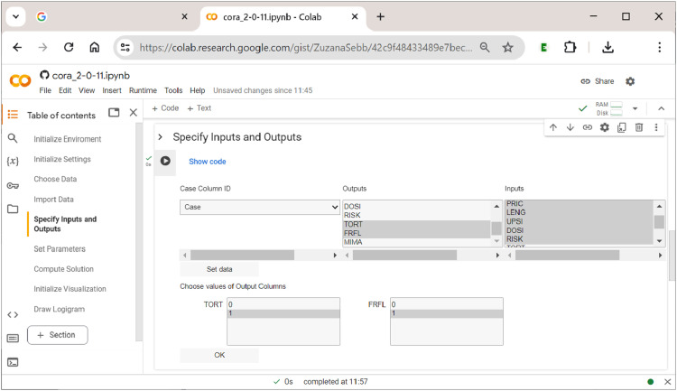Copy link to cell icon
677x391 pixels.
(588, 127)
